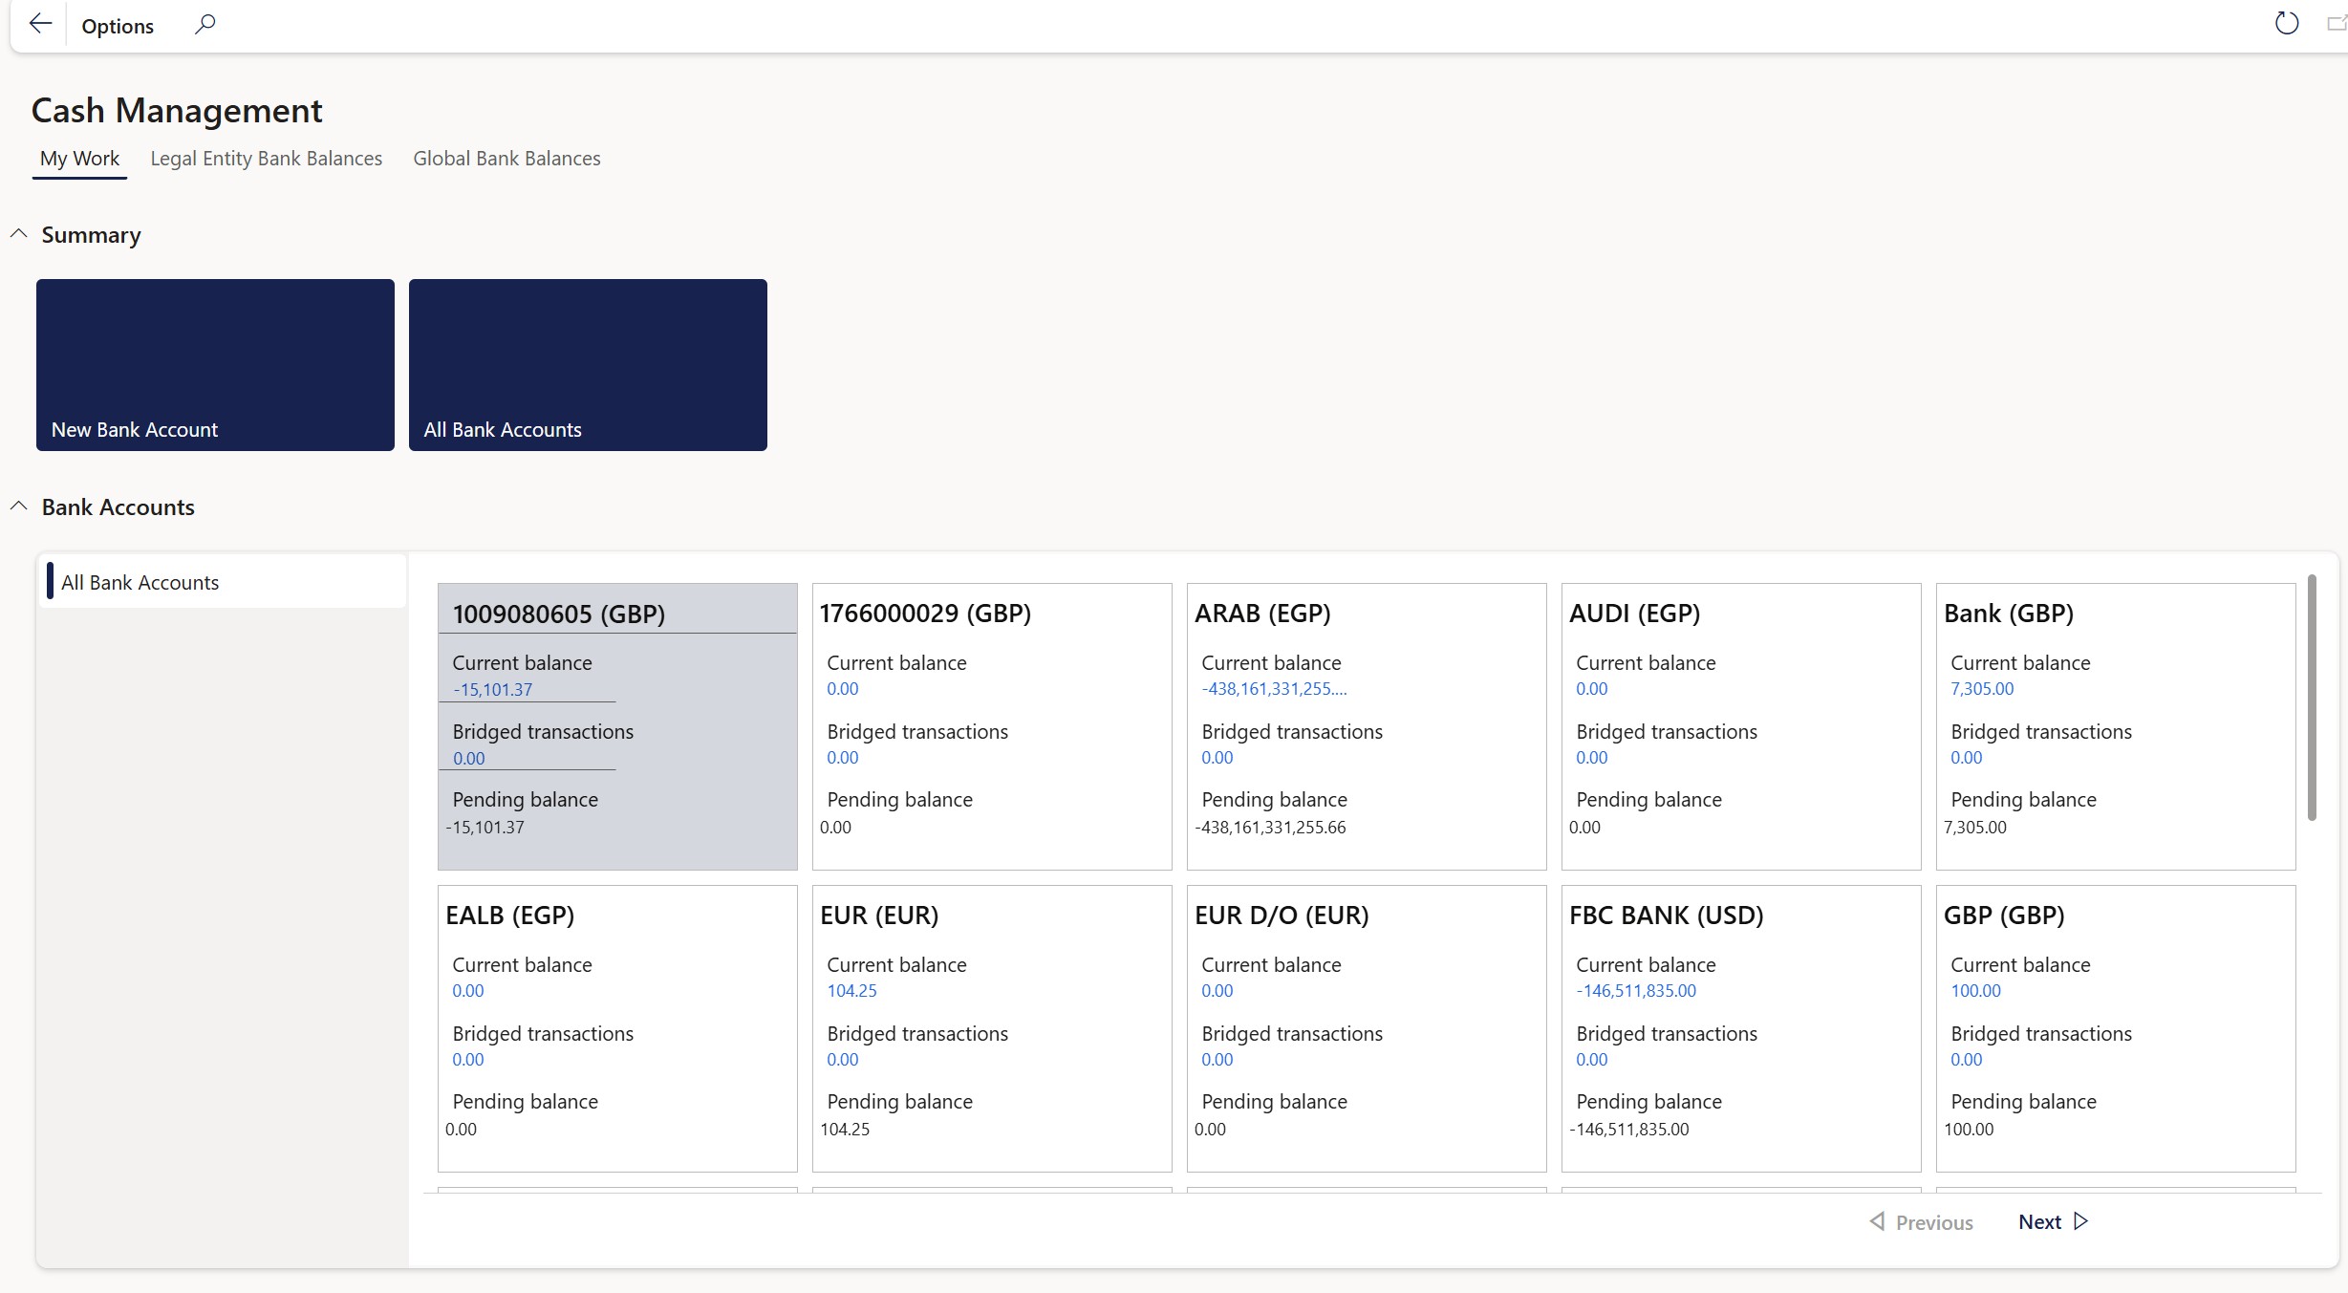Open FBC BANK bridged transactions link

pyautogui.click(x=1592, y=1060)
